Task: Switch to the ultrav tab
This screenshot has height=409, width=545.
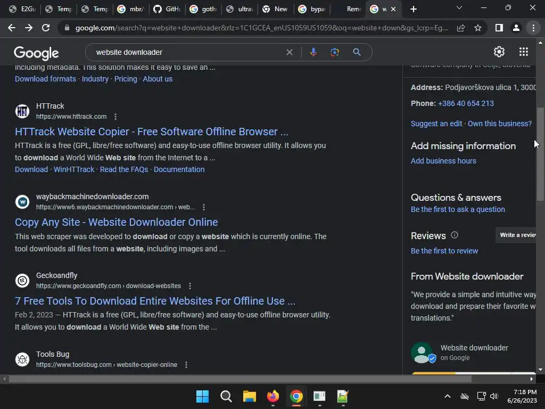Action: tap(240, 9)
